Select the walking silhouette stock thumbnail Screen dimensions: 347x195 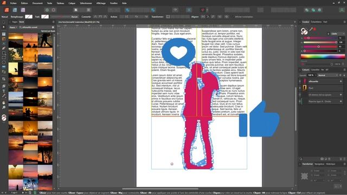pos(45,40)
